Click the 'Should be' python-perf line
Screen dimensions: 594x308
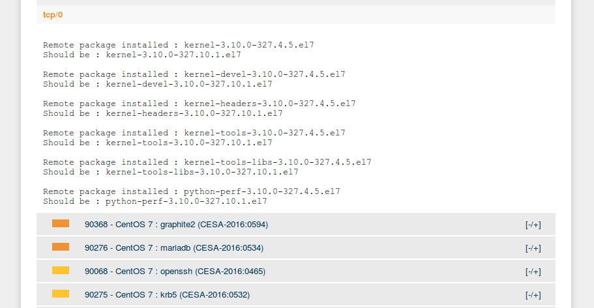(155, 201)
